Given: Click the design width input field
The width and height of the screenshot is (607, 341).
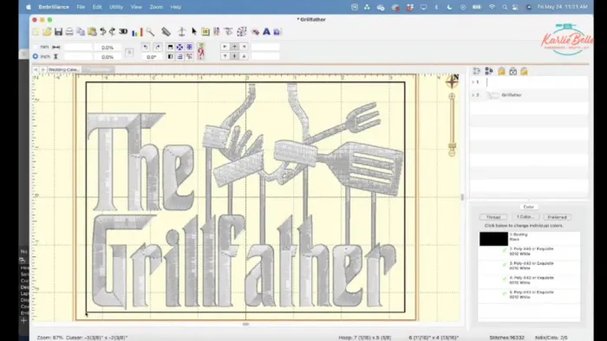Looking at the screenshot, I should pos(78,47).
